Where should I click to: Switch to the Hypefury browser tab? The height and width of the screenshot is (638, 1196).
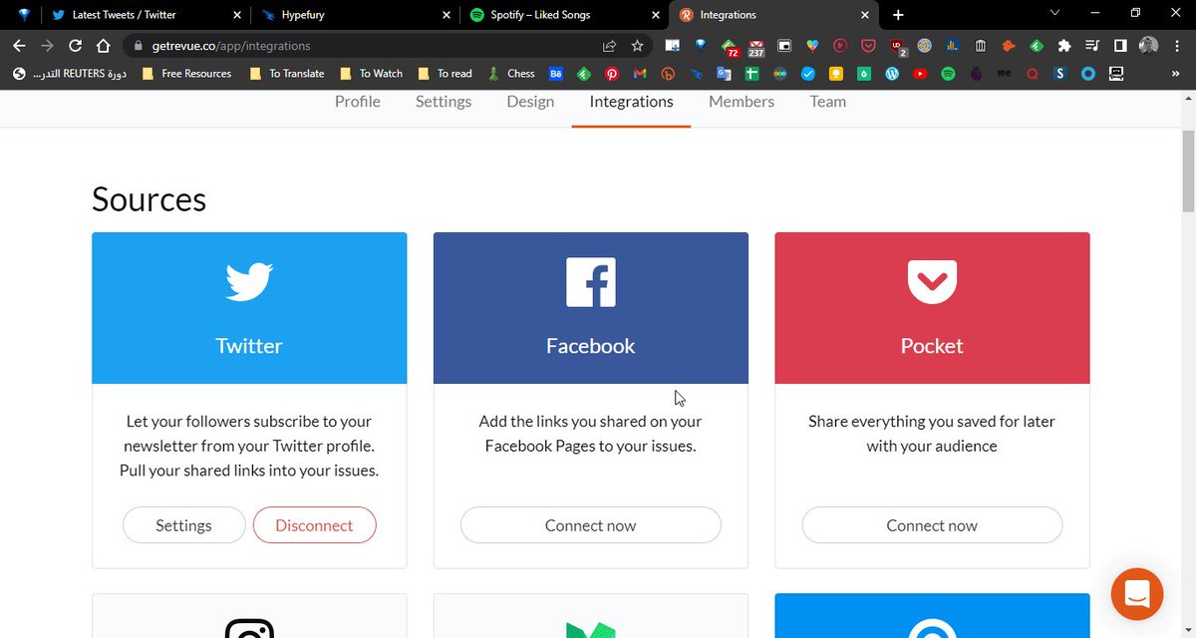354,15
